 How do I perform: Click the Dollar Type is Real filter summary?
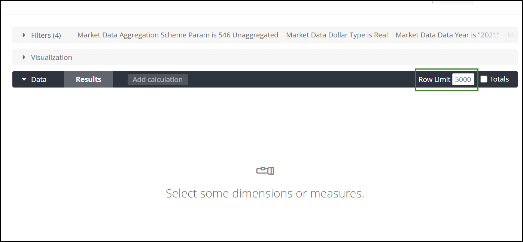coord(337,35)
